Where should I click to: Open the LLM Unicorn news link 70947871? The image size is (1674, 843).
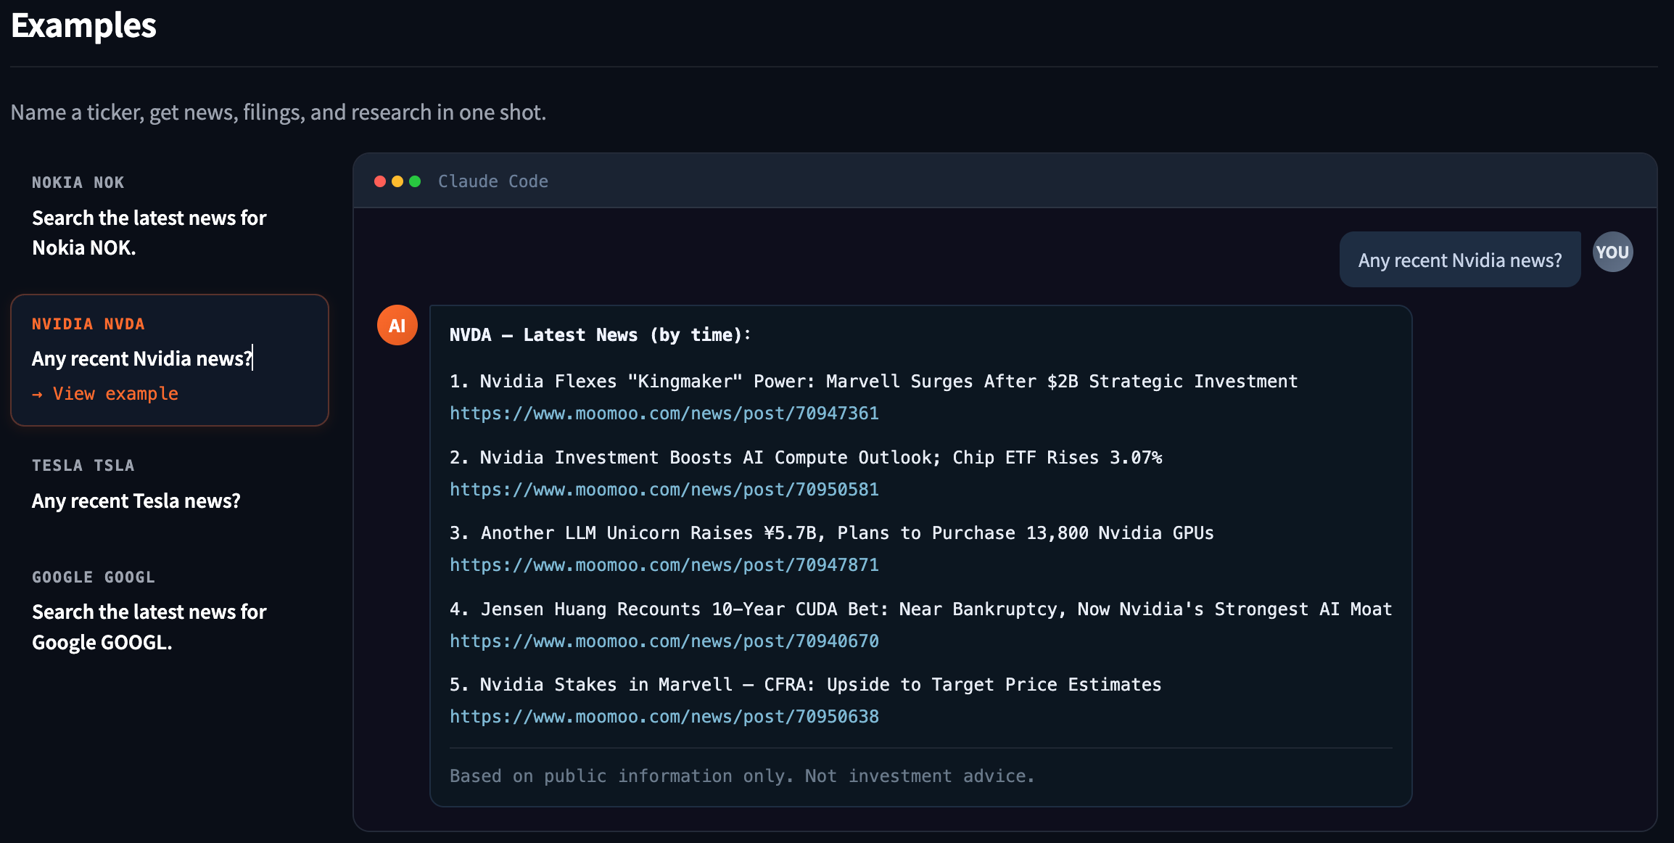pyautogui.click(x=664, y=565)
